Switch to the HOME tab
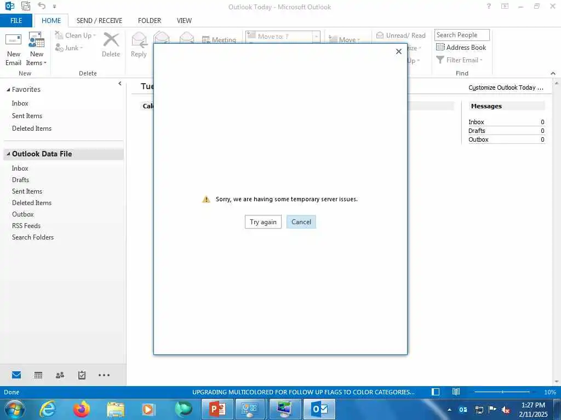 click(x=51, y=21)
